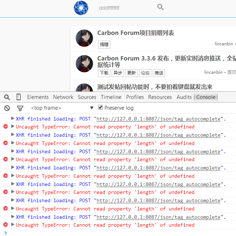
Task: Switch to the Timeline tab
Action: [111, 97]
